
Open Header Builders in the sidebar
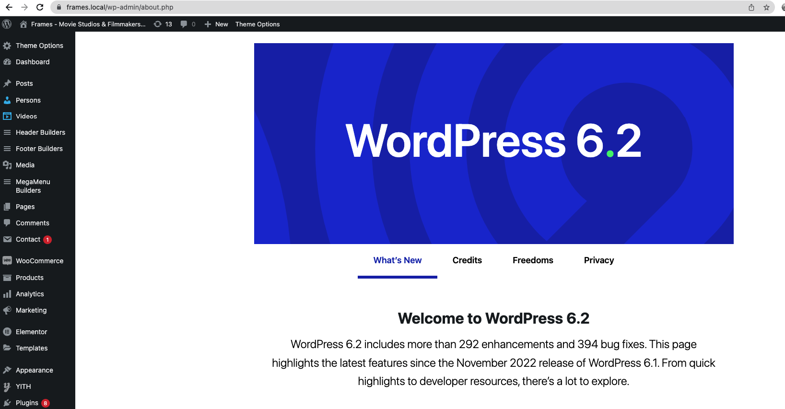pos(40,132)
